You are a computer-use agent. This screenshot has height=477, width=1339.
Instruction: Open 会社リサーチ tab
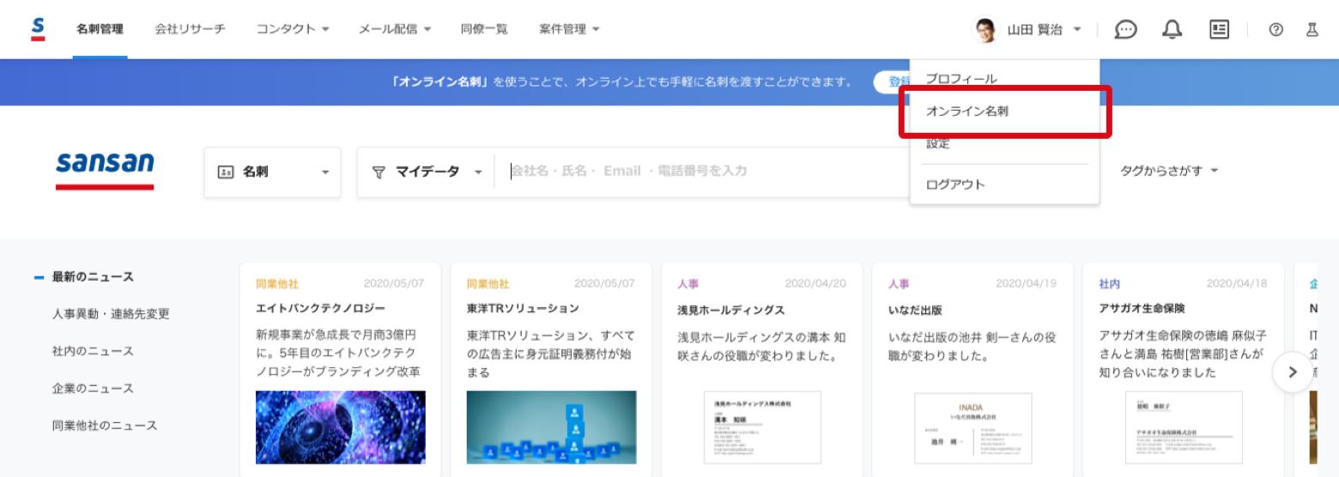pos(190,29)
